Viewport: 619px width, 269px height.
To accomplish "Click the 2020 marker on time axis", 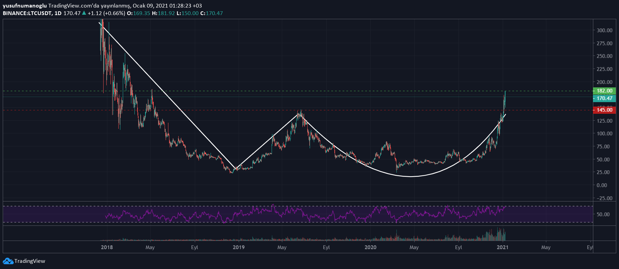I will coord(370,247).
